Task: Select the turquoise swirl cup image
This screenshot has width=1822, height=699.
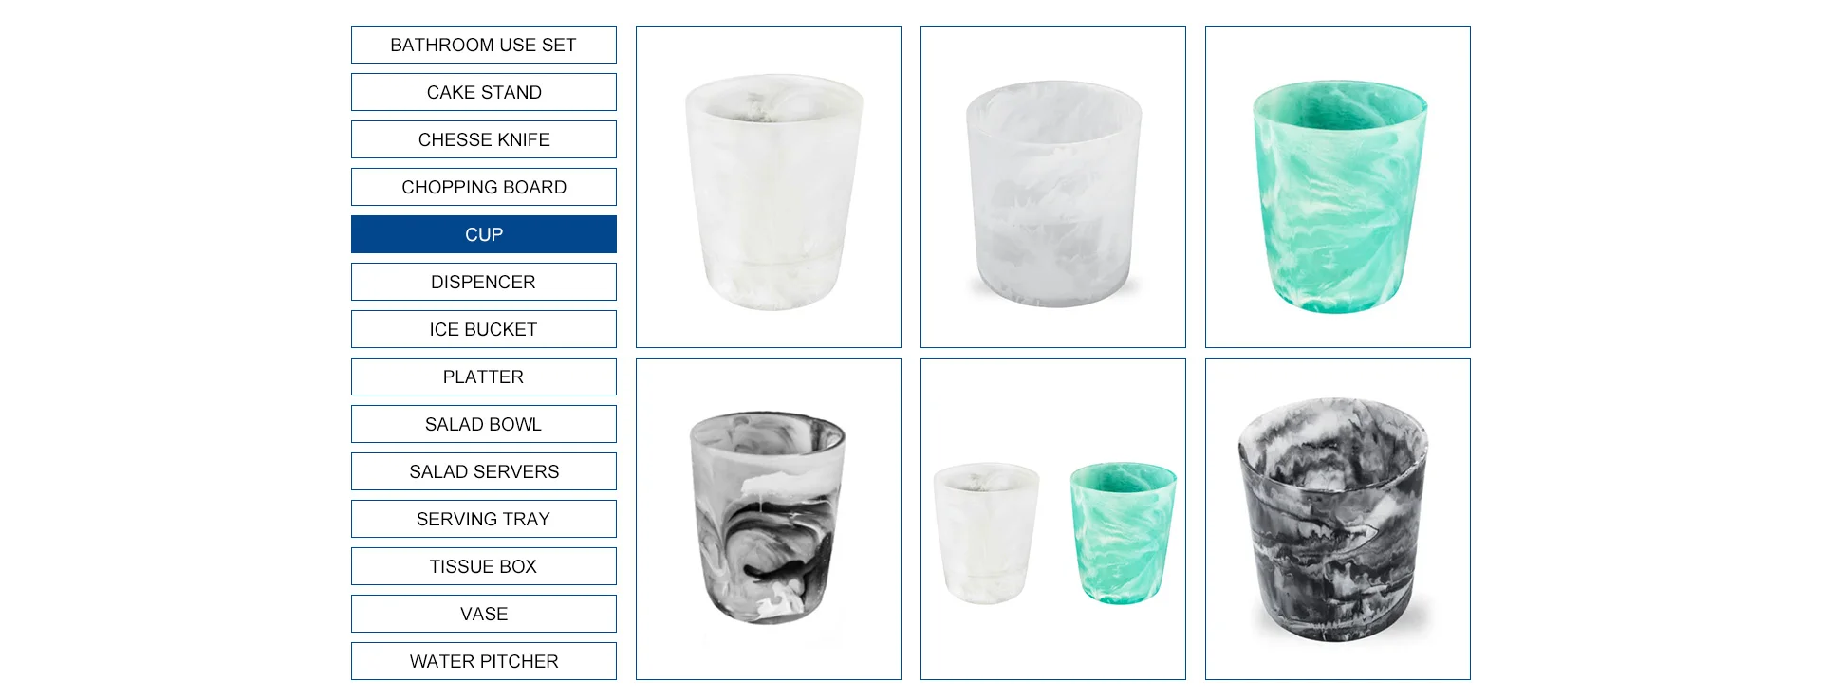Action: click(1338, 187)
